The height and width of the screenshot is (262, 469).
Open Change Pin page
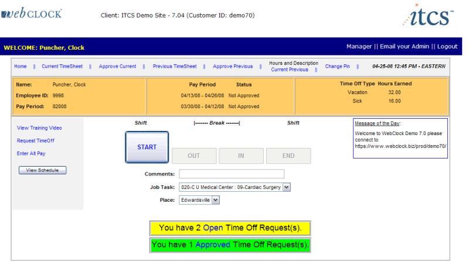(x=338, y=66)
